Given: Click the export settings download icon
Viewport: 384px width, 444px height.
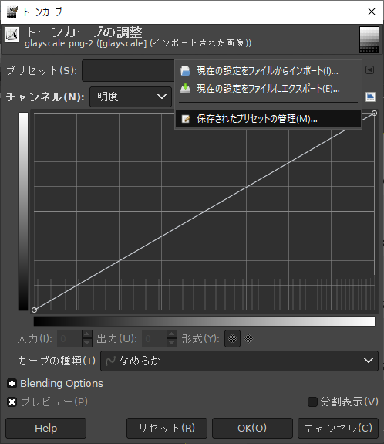Looking at the screenshot, I should pos(186,89).
